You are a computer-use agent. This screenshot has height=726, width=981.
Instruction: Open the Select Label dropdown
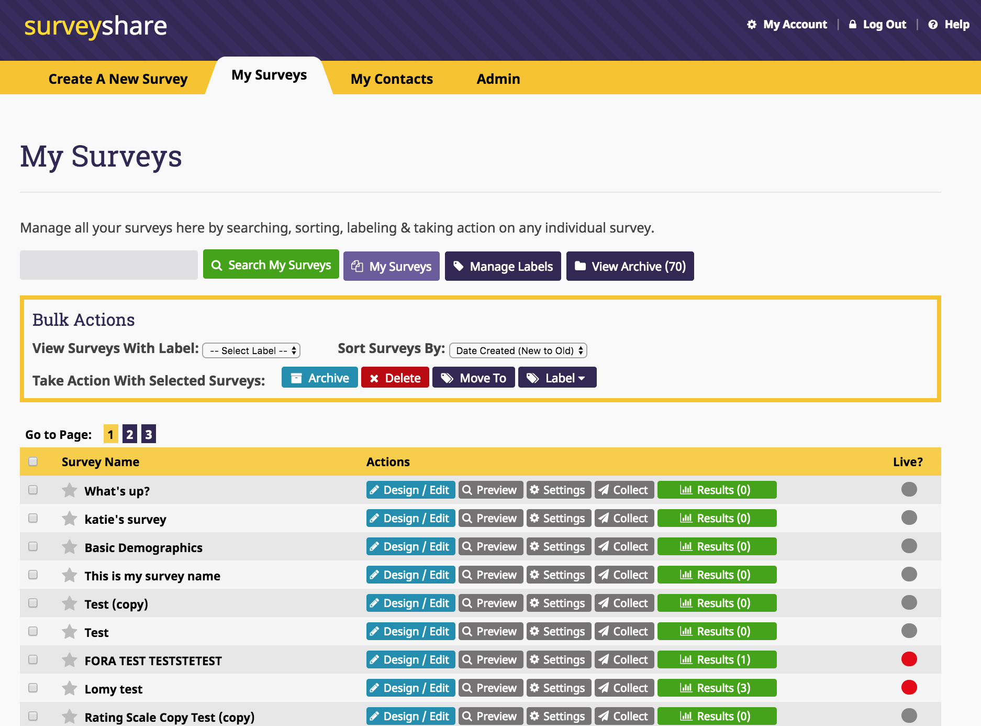[x=251, y=350]
